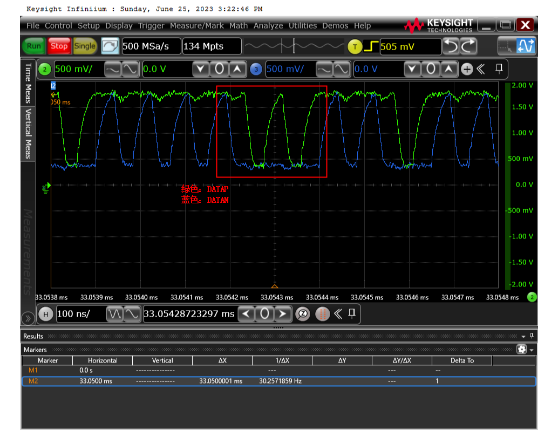Toggle channel 3 blue button
558x438 pixels.
coord(256,69)
